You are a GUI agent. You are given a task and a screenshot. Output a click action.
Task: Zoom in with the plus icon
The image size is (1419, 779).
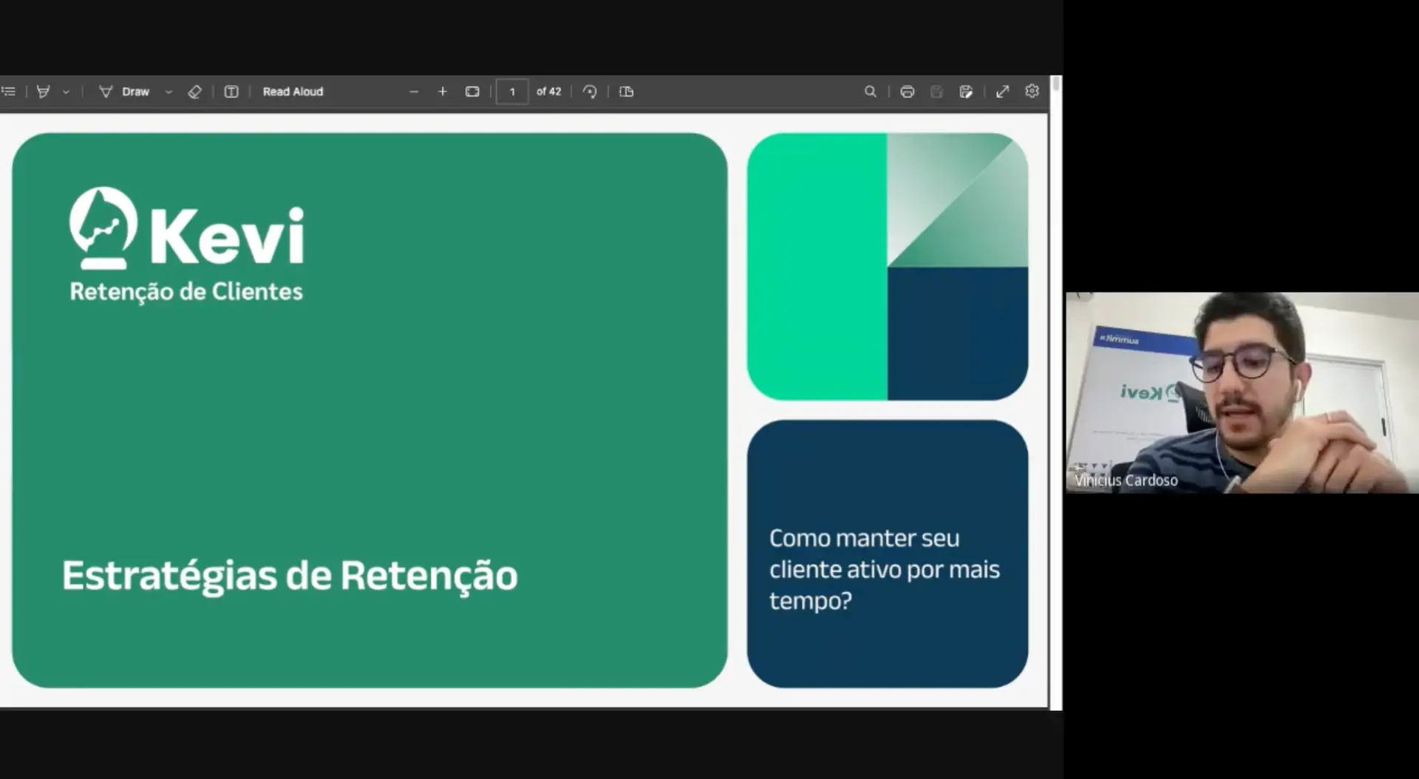point(442,92)
